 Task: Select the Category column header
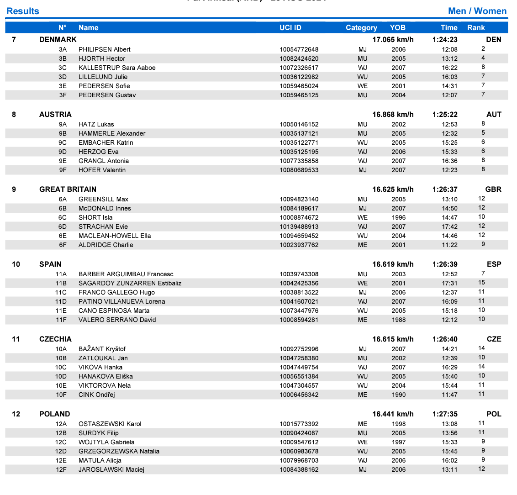361,28
